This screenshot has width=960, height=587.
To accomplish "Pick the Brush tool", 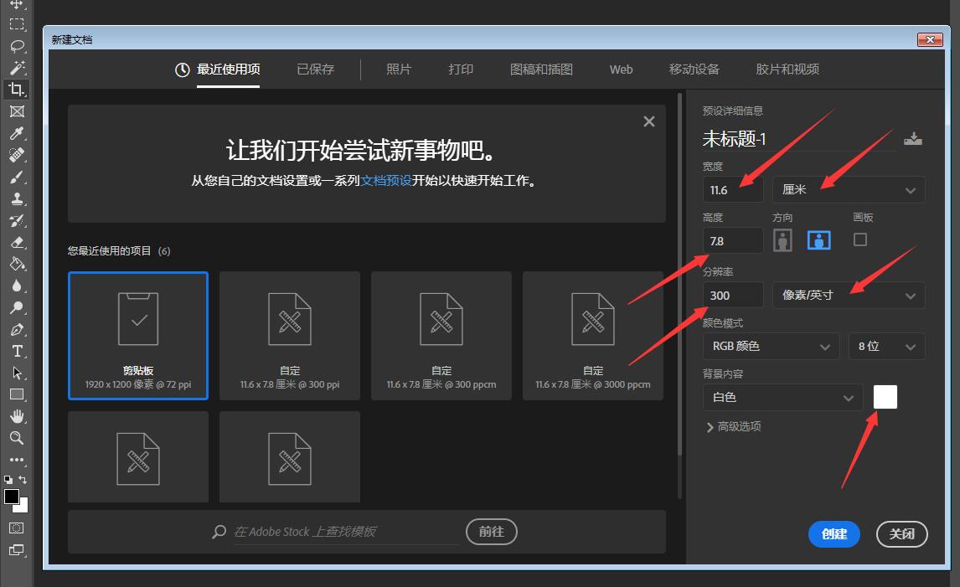I will 16,177.
